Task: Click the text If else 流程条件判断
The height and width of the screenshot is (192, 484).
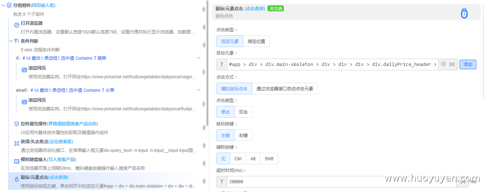Action: pyautogui.click(x=40, y=50)
